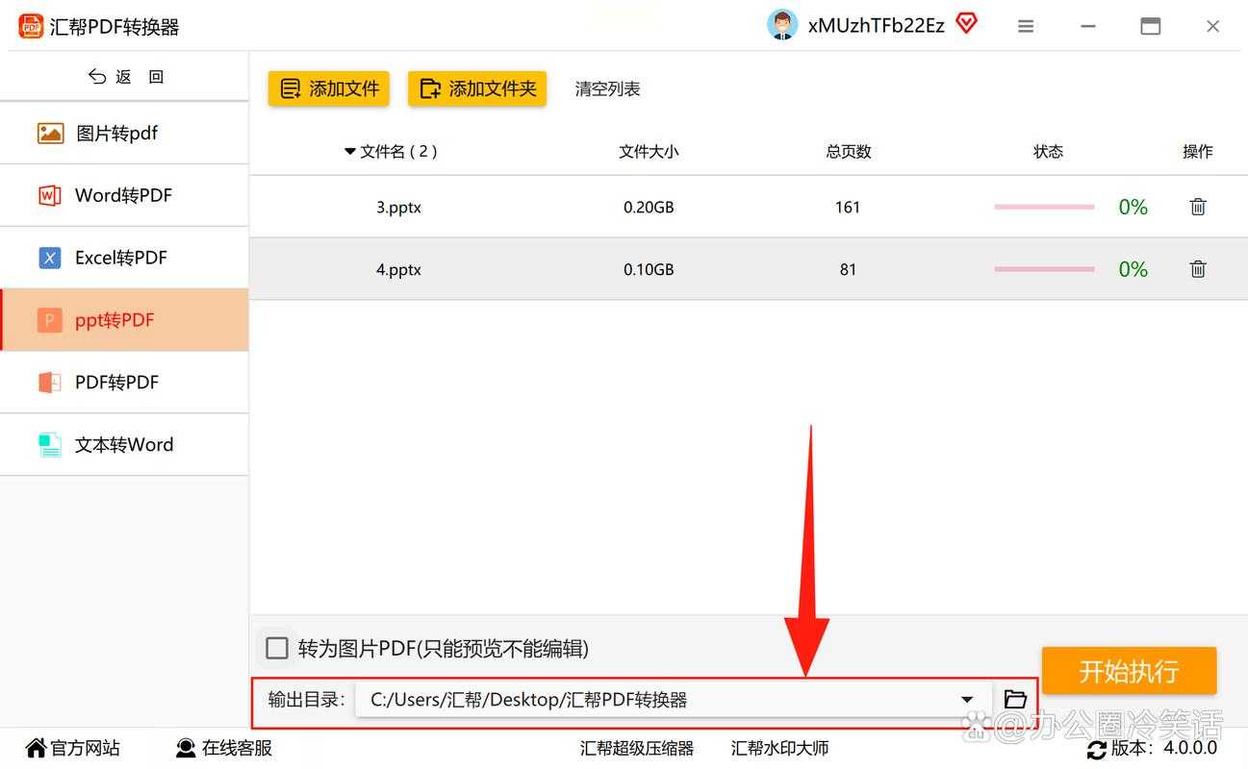The width and height of the screenshot is (1248, 769).
Task: Click the progress bar for 3.pptx
Action: point(1044,206)
